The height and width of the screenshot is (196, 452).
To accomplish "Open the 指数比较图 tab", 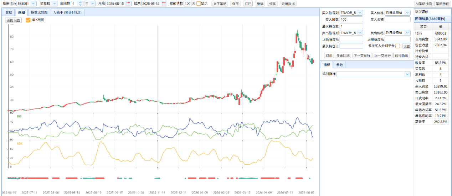I will click(39, 12).
